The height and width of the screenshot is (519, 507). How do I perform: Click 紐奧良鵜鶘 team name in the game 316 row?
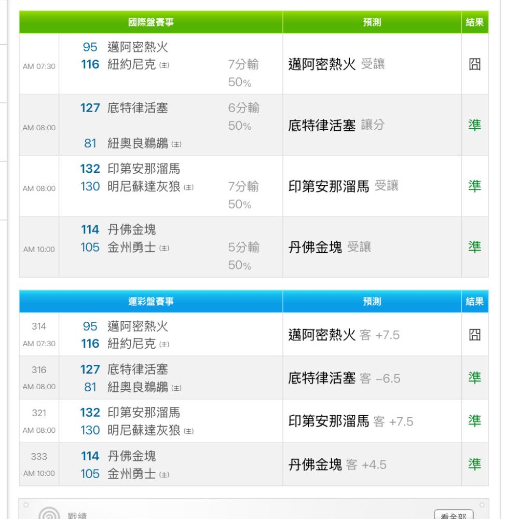click(138, 387)
